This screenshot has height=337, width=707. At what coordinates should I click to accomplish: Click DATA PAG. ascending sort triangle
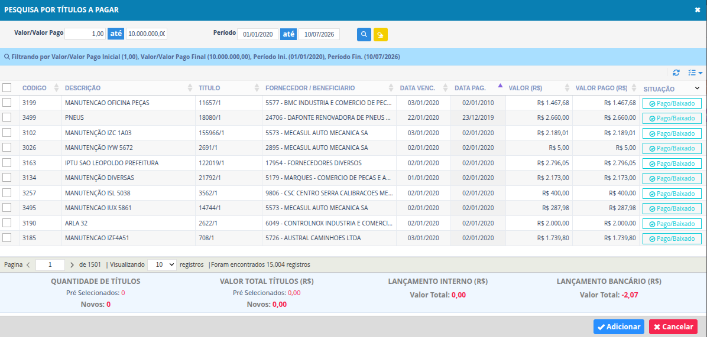tap(500, 86)
